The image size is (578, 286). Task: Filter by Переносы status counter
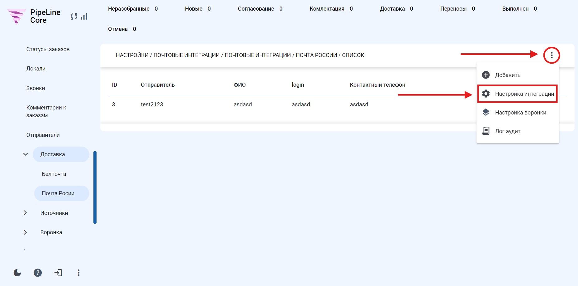click(457, 9)
